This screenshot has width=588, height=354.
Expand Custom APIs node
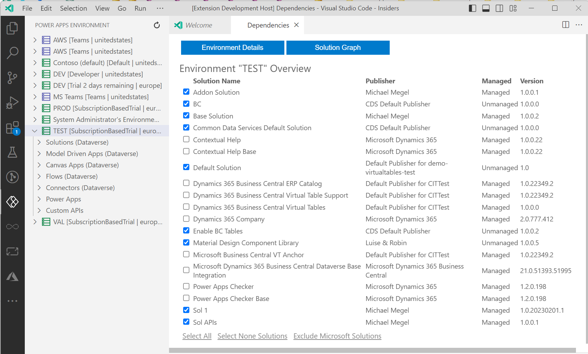point(39,210)
